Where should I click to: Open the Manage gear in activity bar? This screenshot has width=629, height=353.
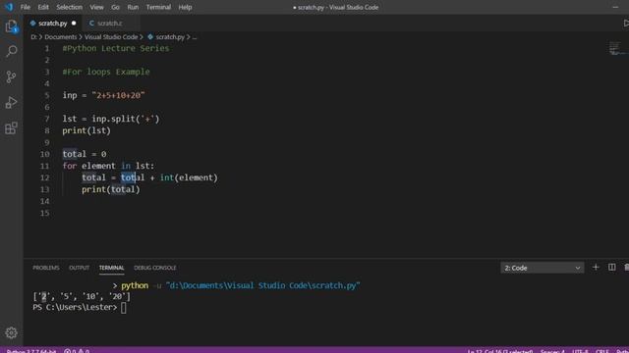click(11, 332)
